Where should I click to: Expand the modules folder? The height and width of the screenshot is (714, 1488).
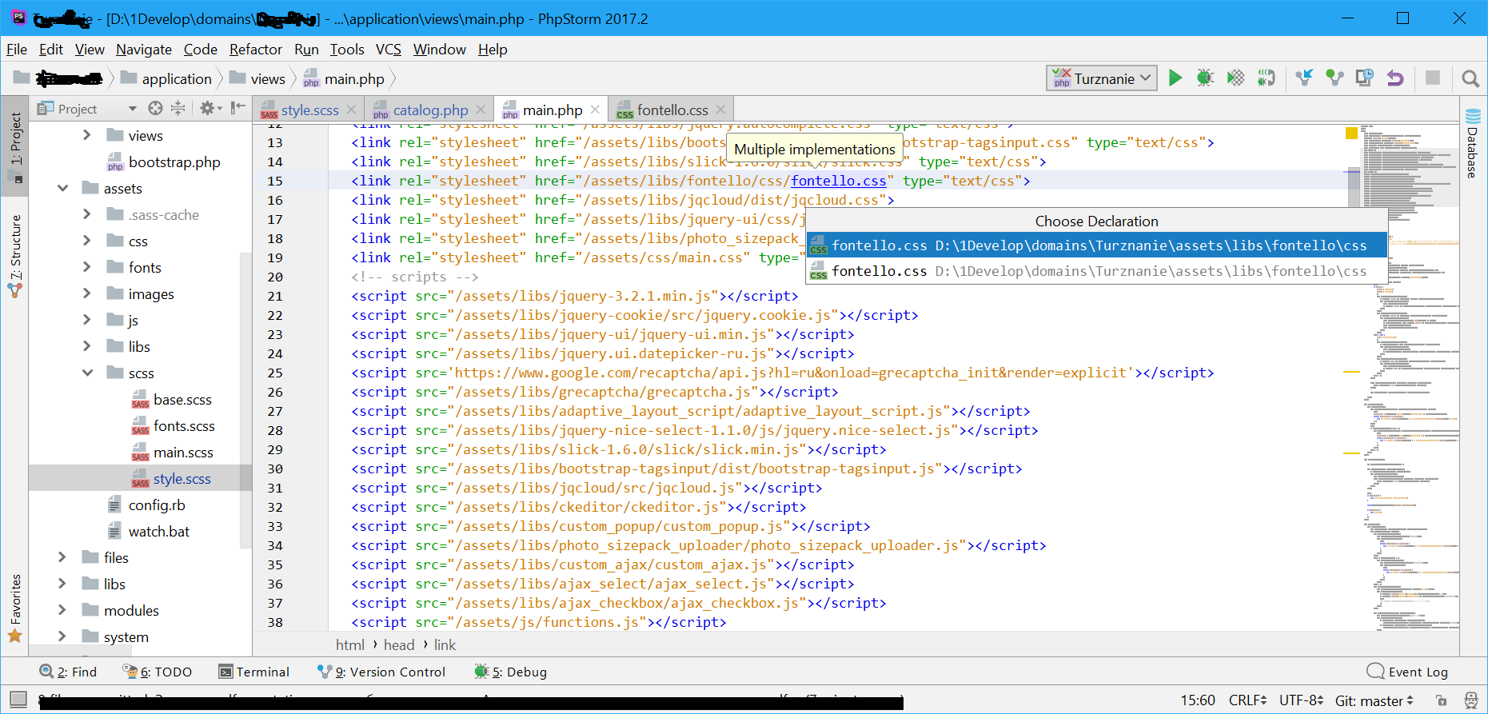pos(62,610)
